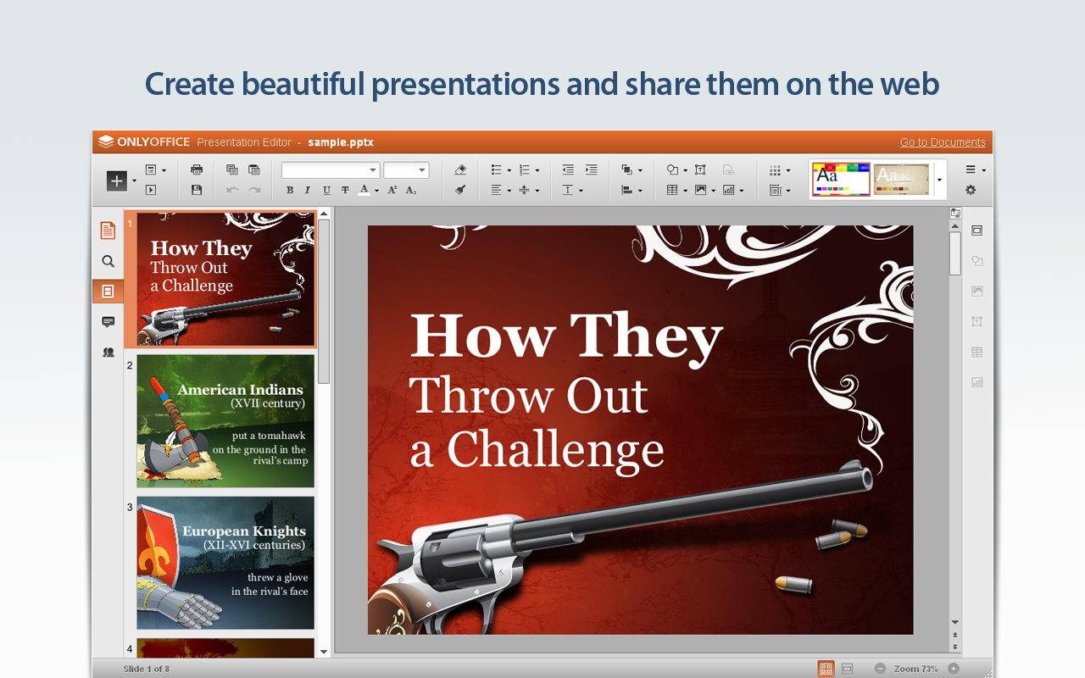This screenshot has width=1085, height=678.
Task: Open the Comments panel in left sidebar
Action: point(108,322)
